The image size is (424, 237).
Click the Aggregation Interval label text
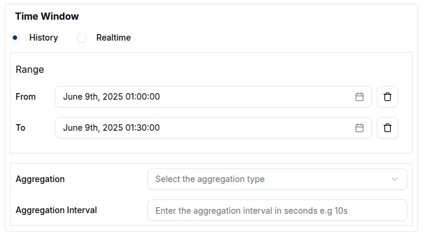coord(56,210)
